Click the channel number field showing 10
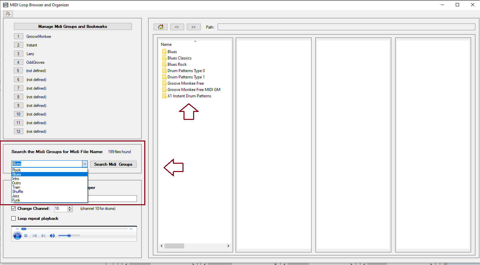Image resolution: width=480 pixels, height=265 pixels. [x=61, y=209]
